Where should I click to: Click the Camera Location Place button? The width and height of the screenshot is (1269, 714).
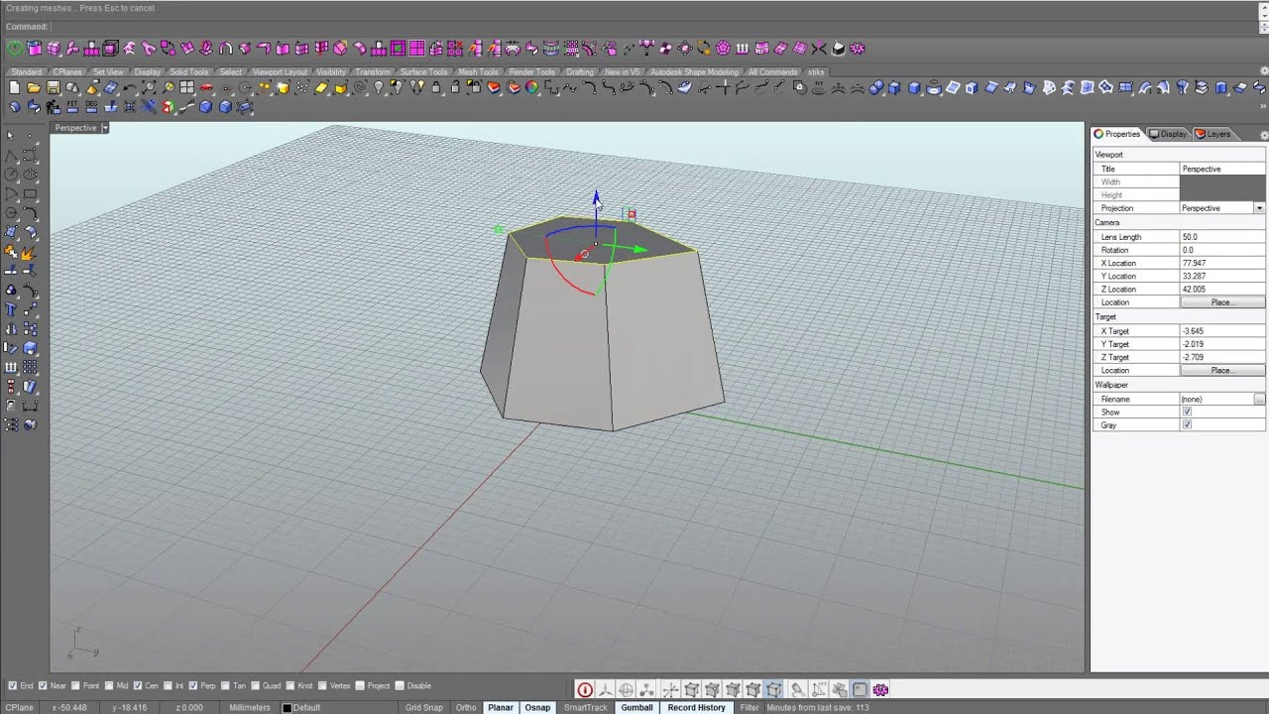coord(1221,302)
